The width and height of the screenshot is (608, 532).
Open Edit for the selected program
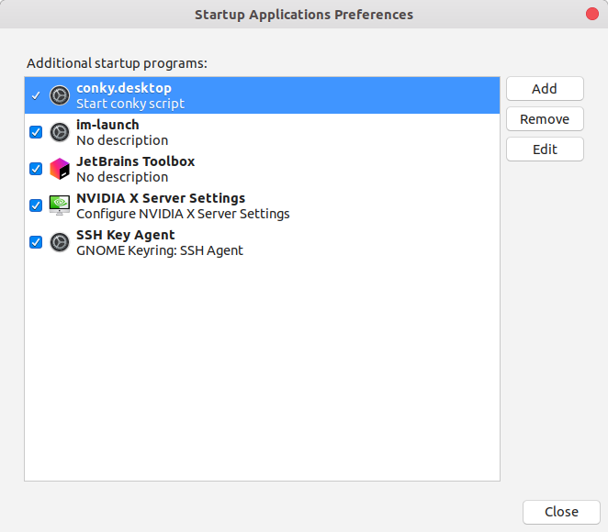pos(545,150)
